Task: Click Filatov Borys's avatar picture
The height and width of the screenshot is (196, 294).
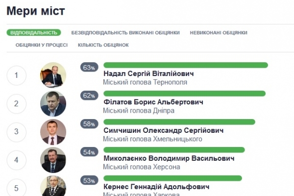Action: point(53,103)
